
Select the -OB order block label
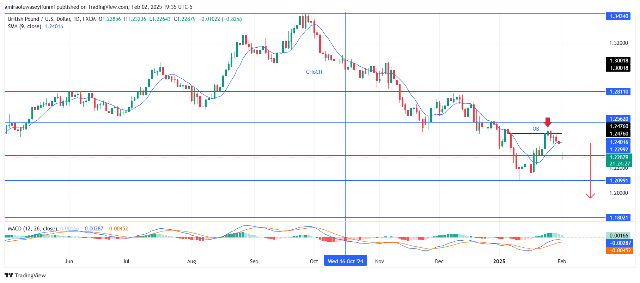pyautogui.click(x=535, y=129)
